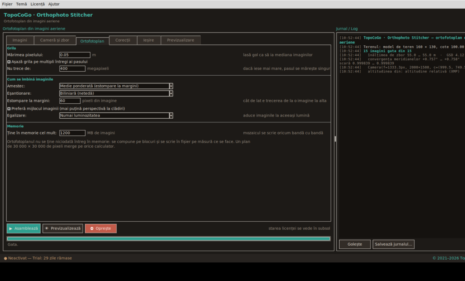Click the Amestec dropdown arrow

click(x=171, y=86)
